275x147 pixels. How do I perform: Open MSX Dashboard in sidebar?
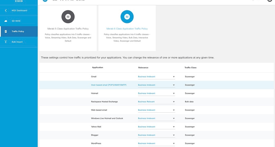[x=19, y=11]
